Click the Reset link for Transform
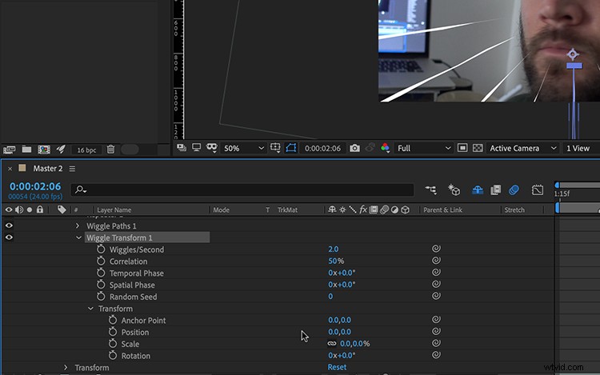This screenshot has height=375, width=600. (337, 367)
